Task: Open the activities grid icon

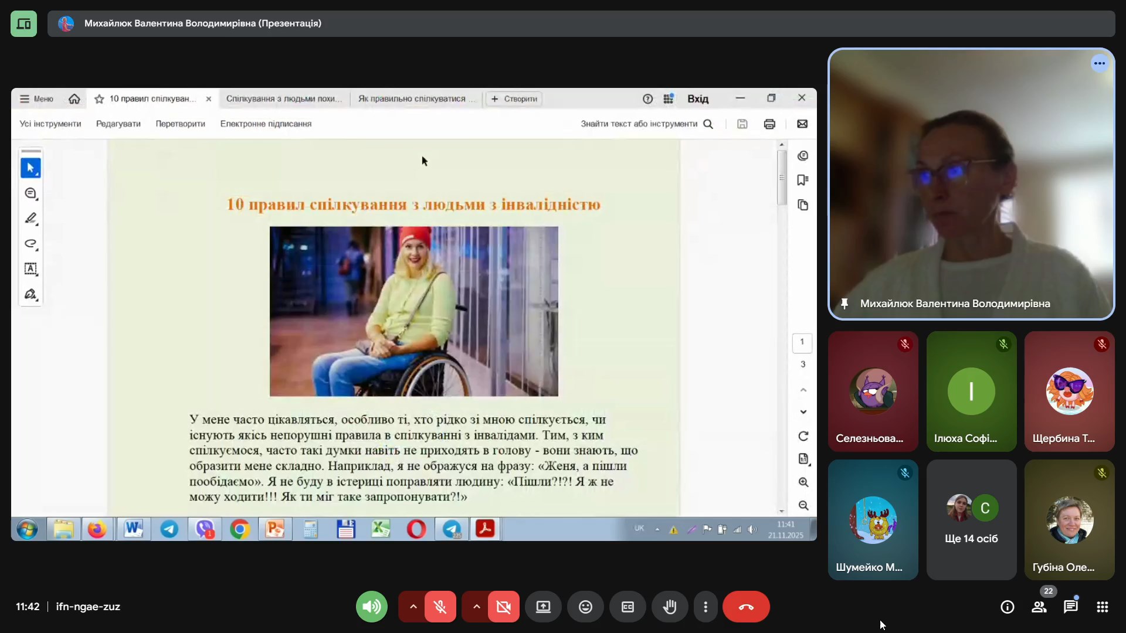Action: pyautogui.click(x=1102, y=607)
